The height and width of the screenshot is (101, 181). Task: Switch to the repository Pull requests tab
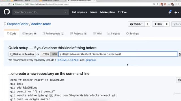[x=53, y=34]
